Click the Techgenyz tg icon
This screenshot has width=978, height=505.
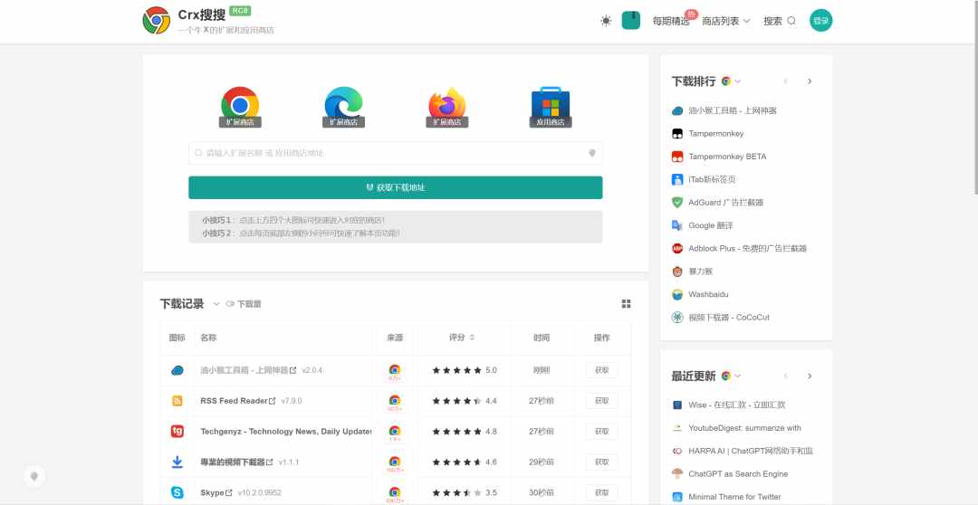point(177,432)
